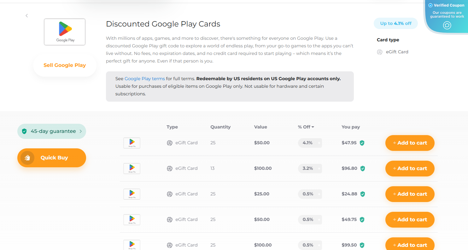Expand the 45-day guarantee chevron

[x=80, y=131]
